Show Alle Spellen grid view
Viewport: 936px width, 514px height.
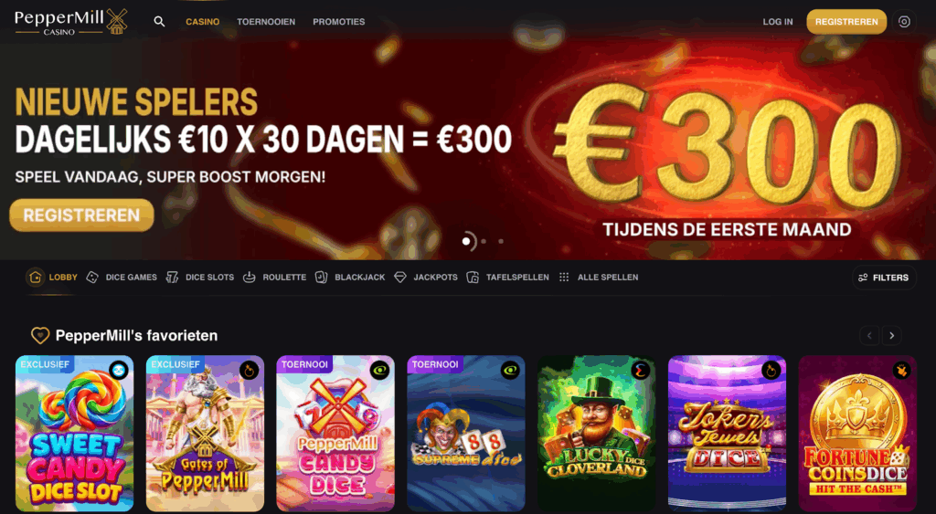click(598, 278)
